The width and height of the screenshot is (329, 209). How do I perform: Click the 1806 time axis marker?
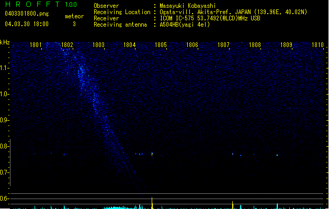point(192,45)
